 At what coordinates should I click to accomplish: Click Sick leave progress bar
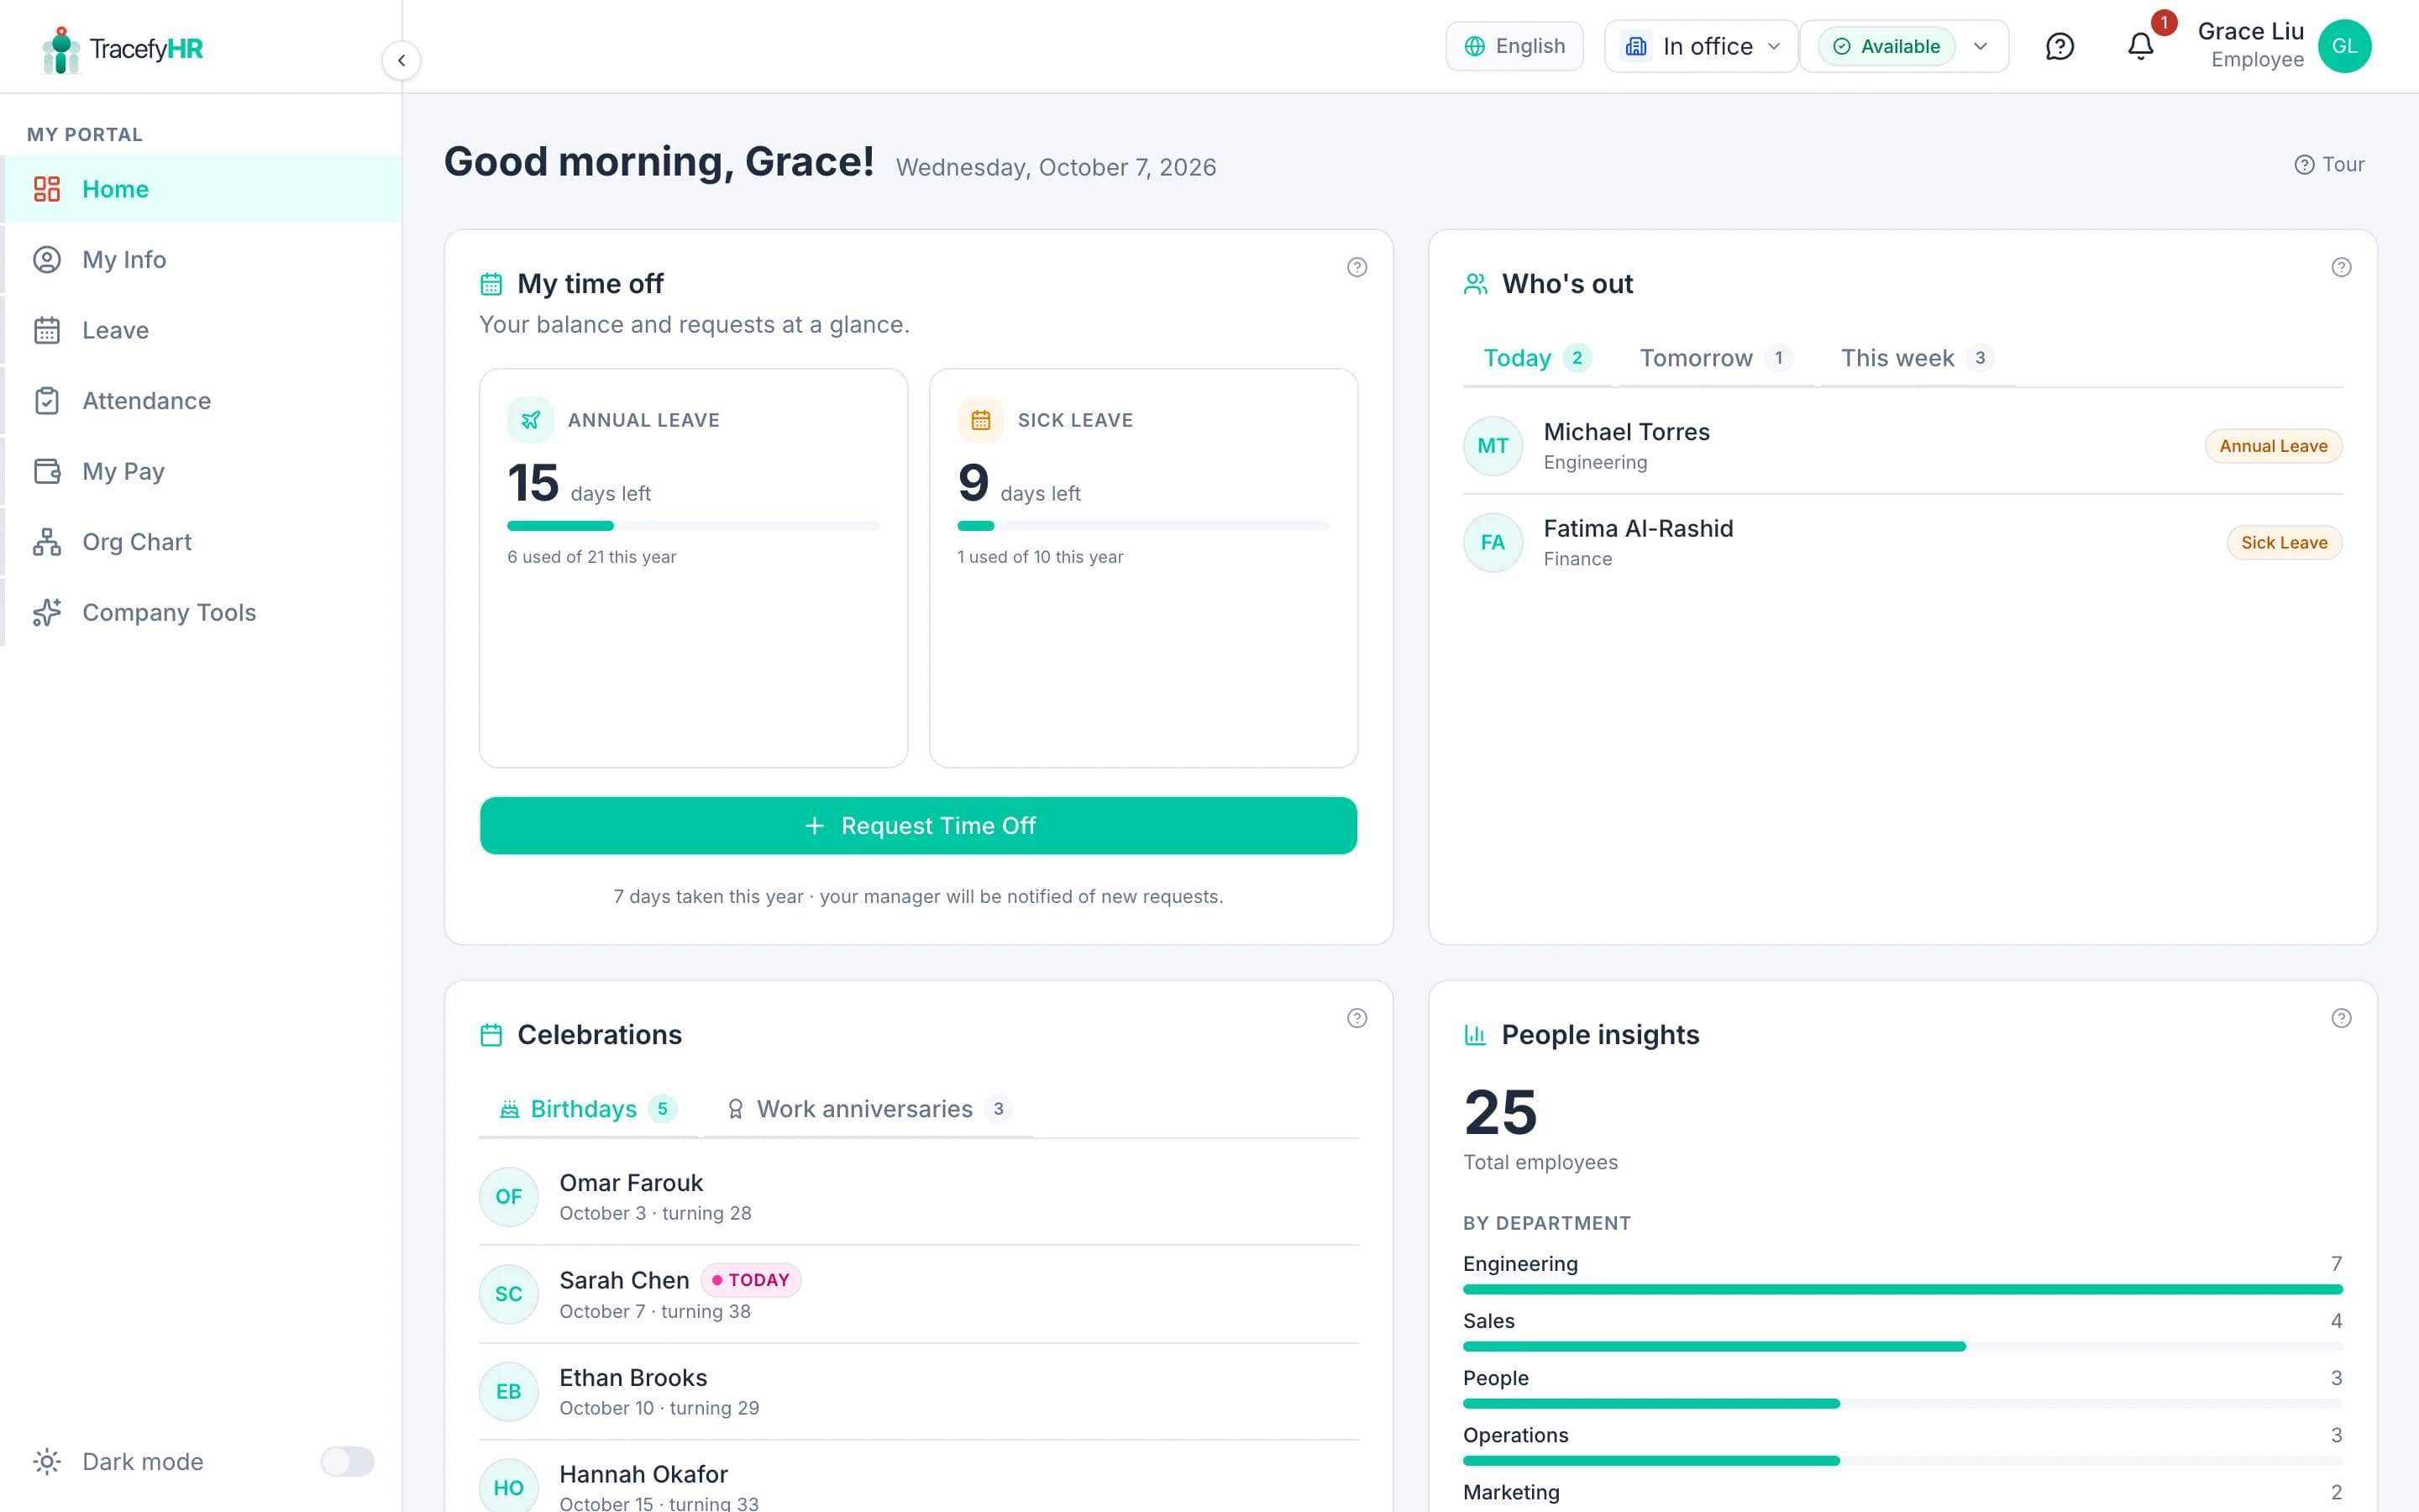1142,526
